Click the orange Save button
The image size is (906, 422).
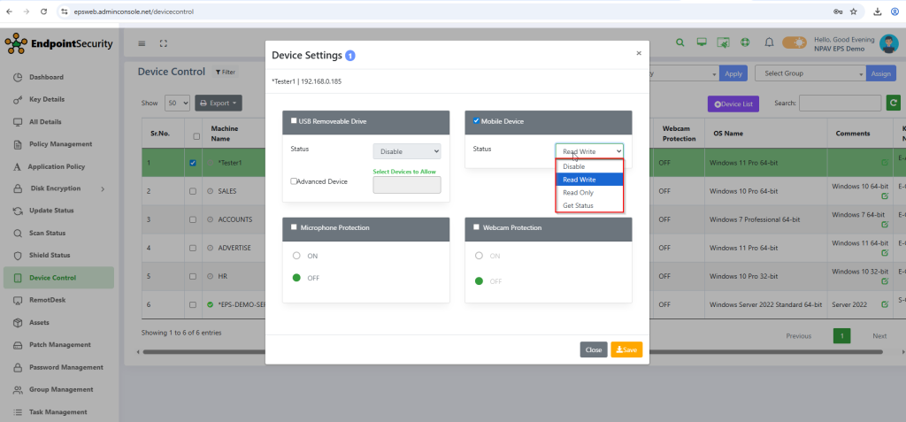pyautogui.click(x=626, y=349)
